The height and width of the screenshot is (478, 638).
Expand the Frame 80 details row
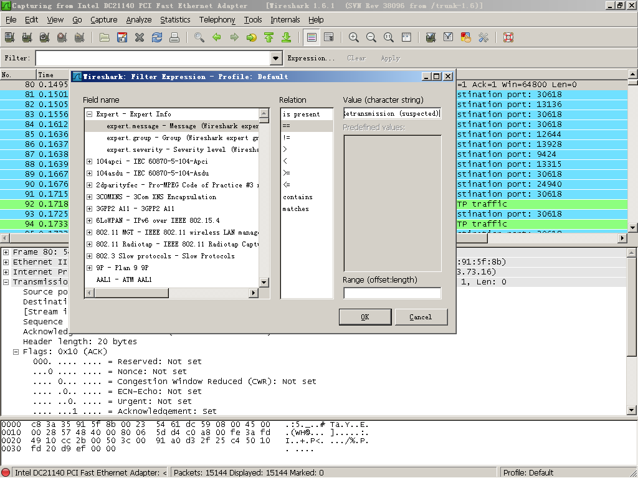(x=6, y=252)
